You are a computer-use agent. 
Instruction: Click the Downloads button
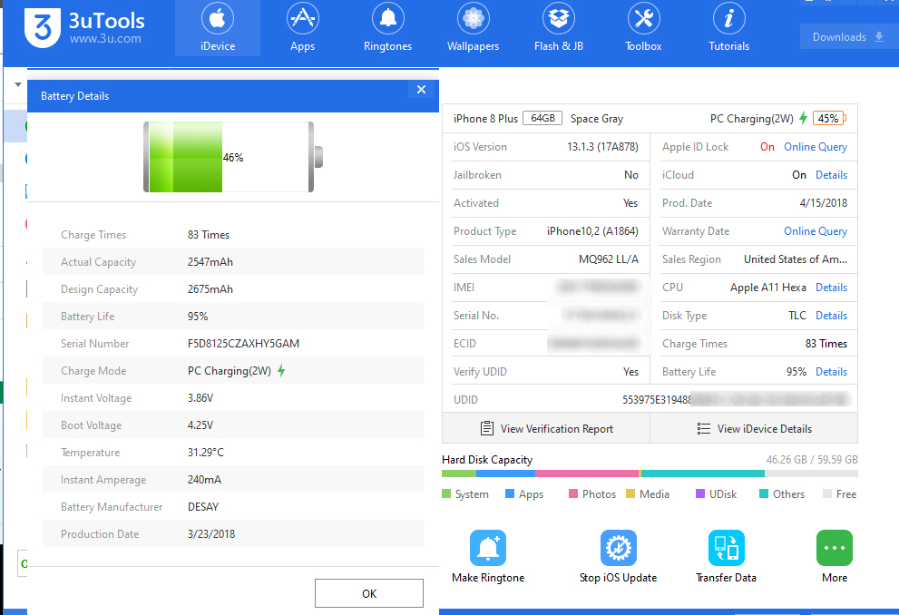tap(847, 36)
